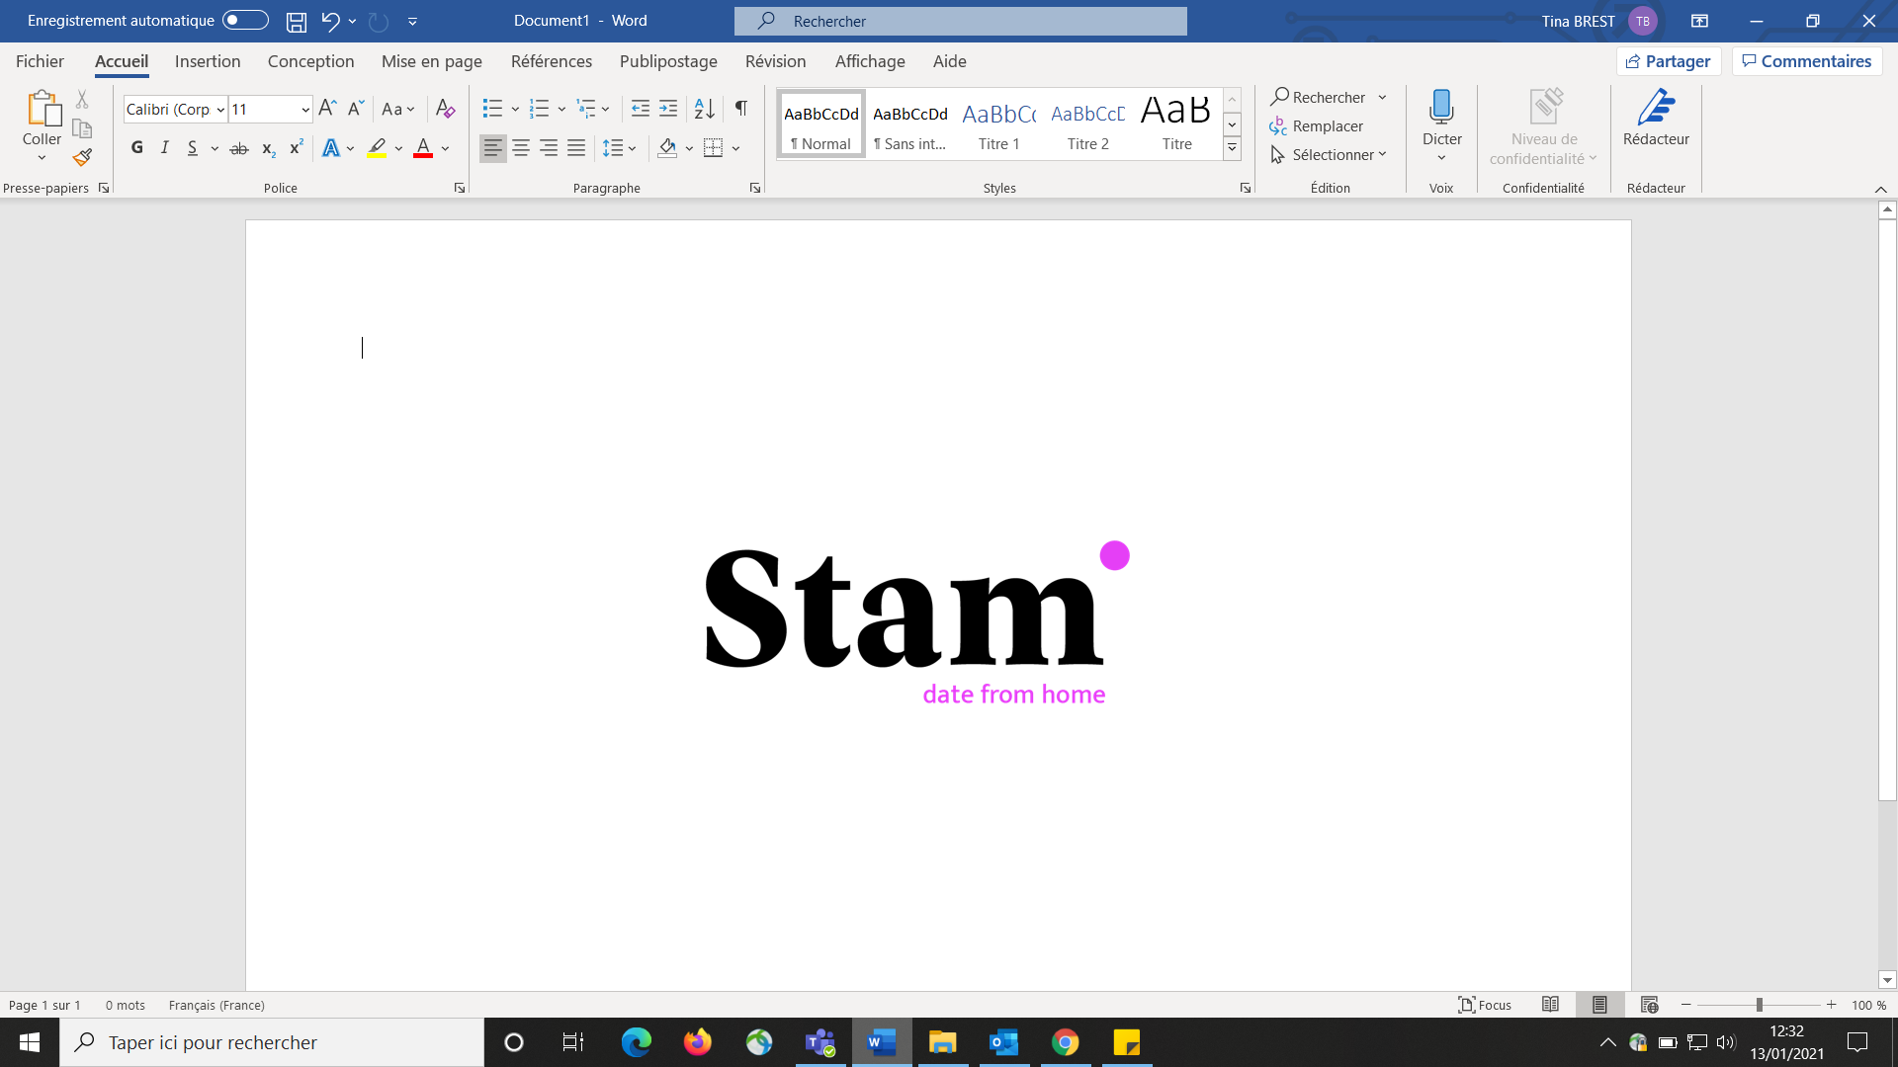Expand the Styles gallery more arrow
This screenshot has height=1067, width=1898.
tap(1232, 148)
